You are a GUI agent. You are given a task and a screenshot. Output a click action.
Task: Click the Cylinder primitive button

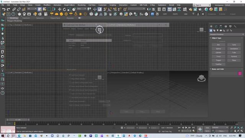219,53
